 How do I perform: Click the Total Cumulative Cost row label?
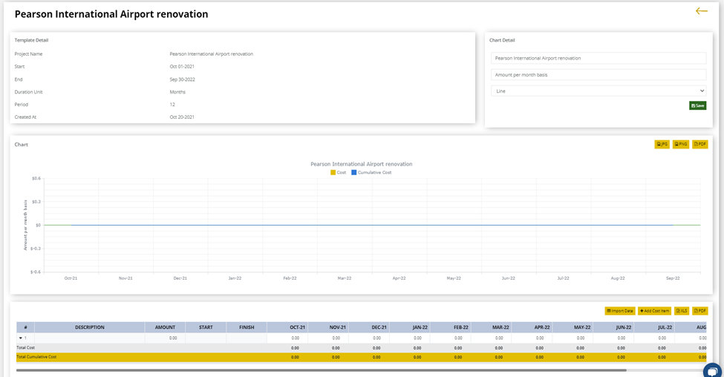[36, 357]
